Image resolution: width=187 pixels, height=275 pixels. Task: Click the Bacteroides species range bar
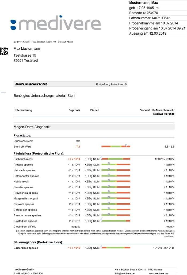click(x=116, y=248)
